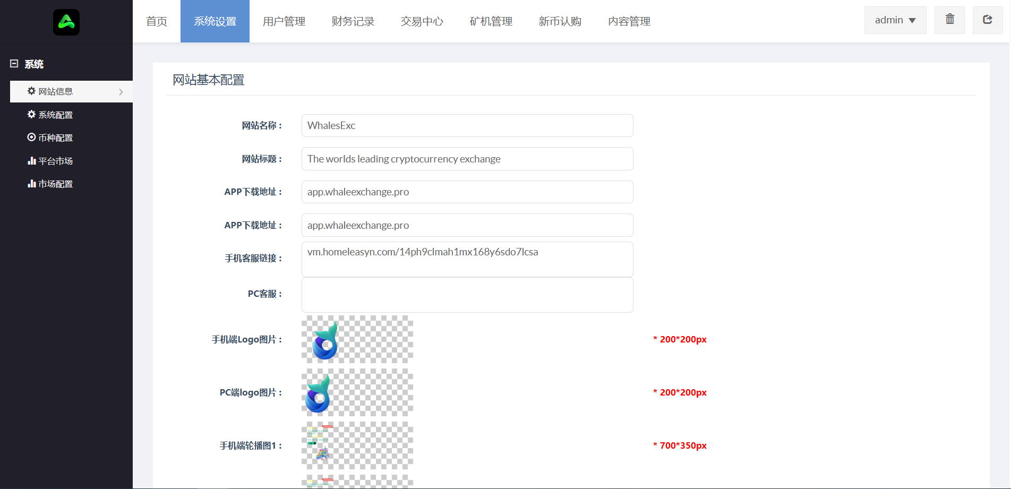
Task: Switch to the 用户管理 tab
Action: pyautogui.click(x=284, y=21)
